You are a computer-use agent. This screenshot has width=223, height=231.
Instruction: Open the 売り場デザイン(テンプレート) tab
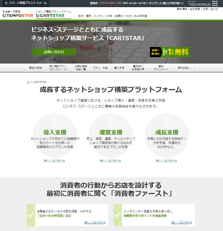click(x=58, y=68)
